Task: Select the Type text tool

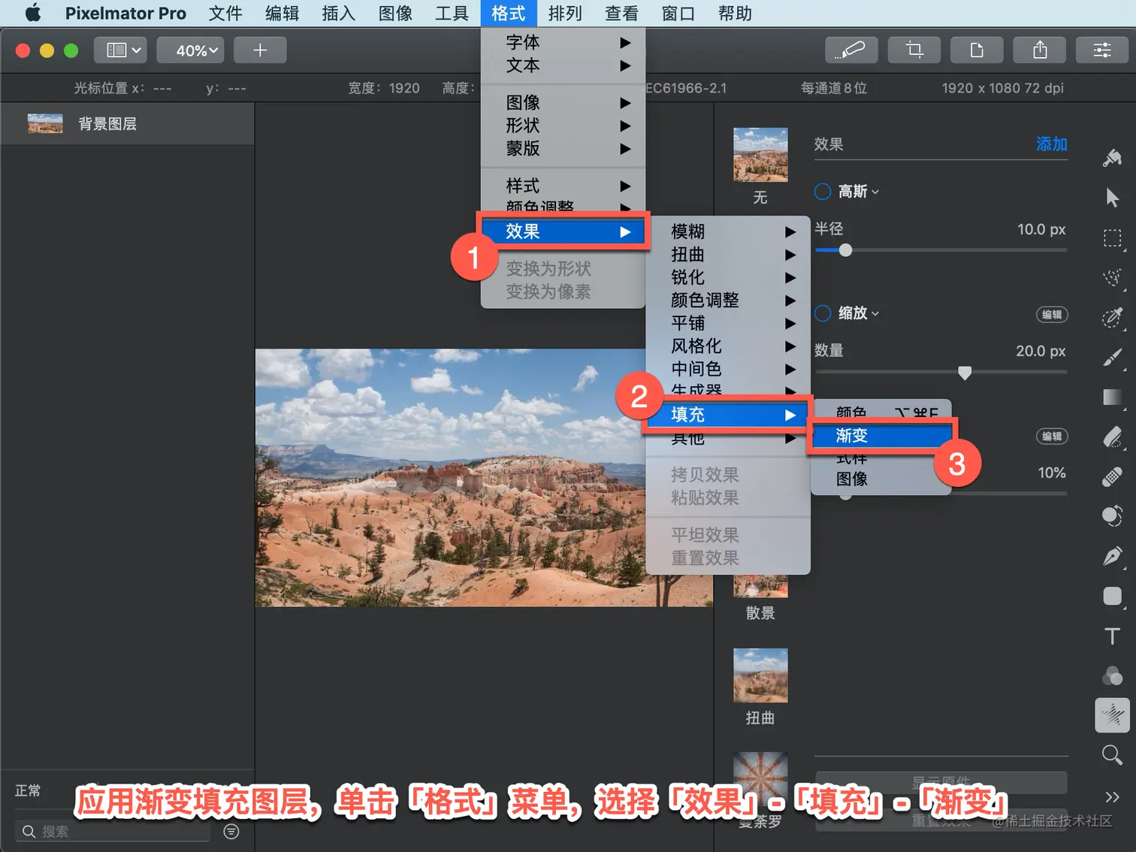Action: click(x=1112, y=636)
